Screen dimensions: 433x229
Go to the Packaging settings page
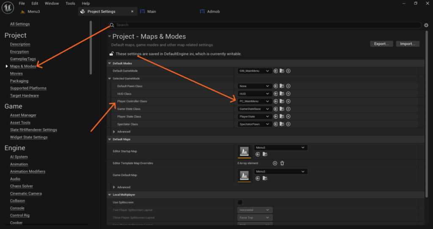coord(19,81)
